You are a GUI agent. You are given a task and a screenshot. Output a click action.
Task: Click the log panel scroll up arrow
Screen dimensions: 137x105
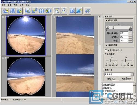point(135,84)
